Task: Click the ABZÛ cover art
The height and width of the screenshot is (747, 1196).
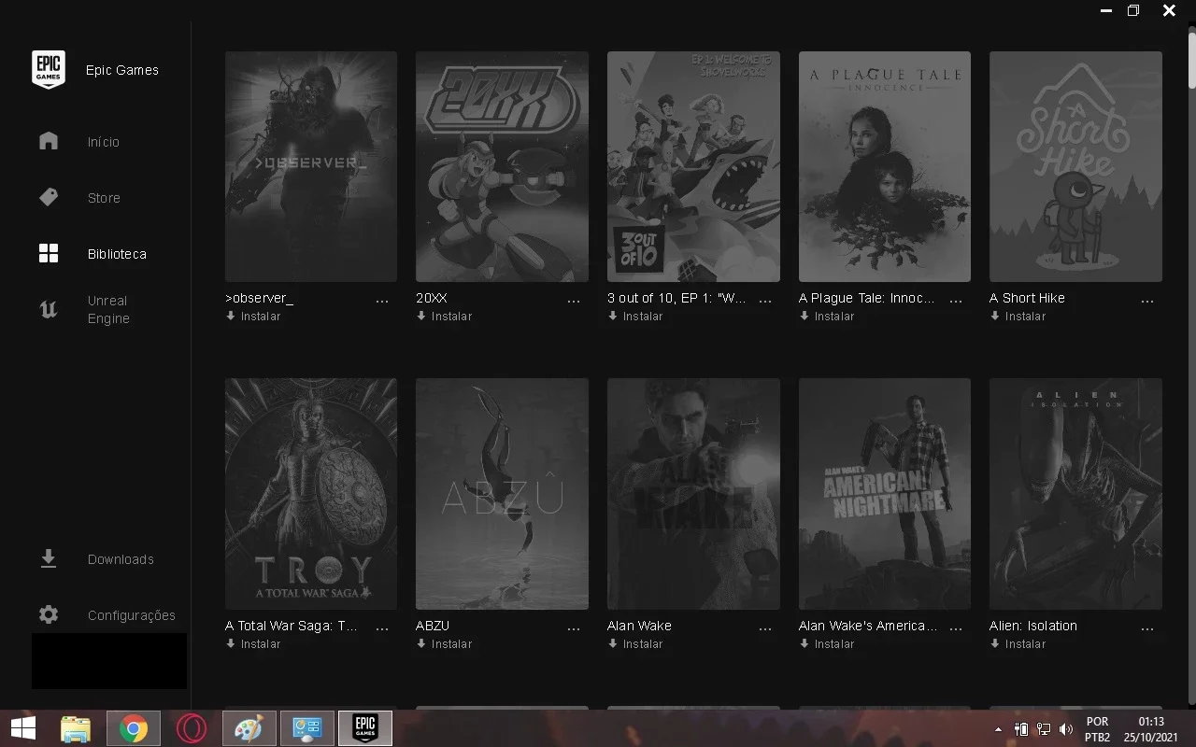Action: click(502, 494)
